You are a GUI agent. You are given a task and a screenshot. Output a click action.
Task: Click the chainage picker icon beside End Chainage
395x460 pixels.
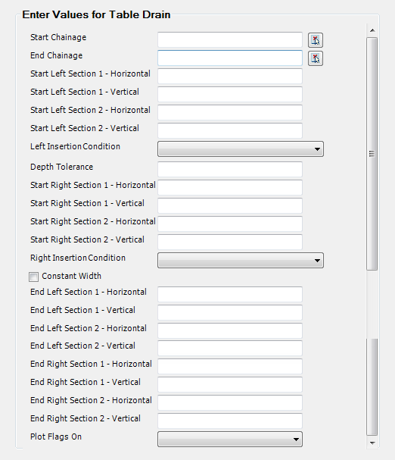point(316,58)
